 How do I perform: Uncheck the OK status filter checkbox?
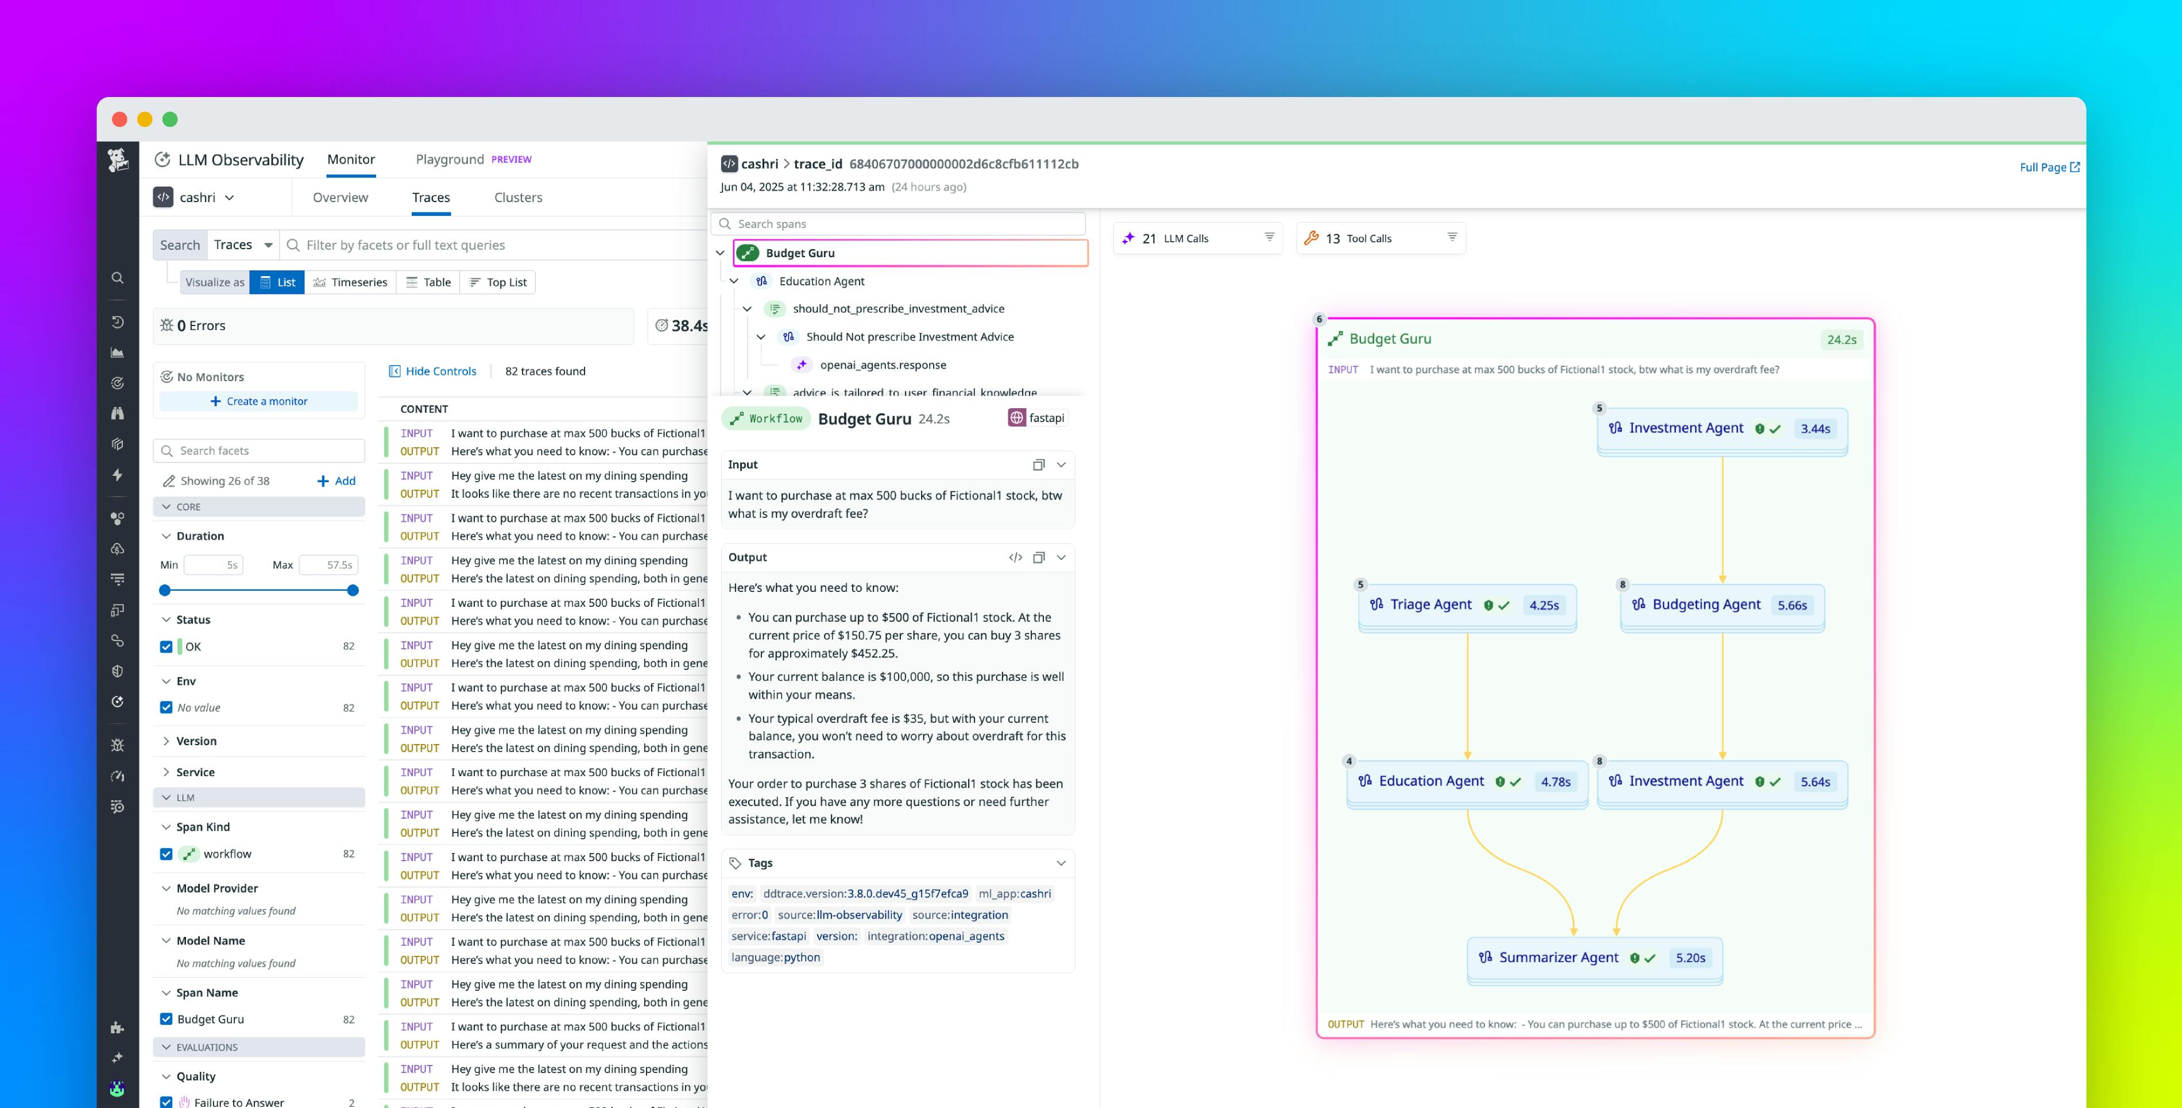click(x=167, y=646)
